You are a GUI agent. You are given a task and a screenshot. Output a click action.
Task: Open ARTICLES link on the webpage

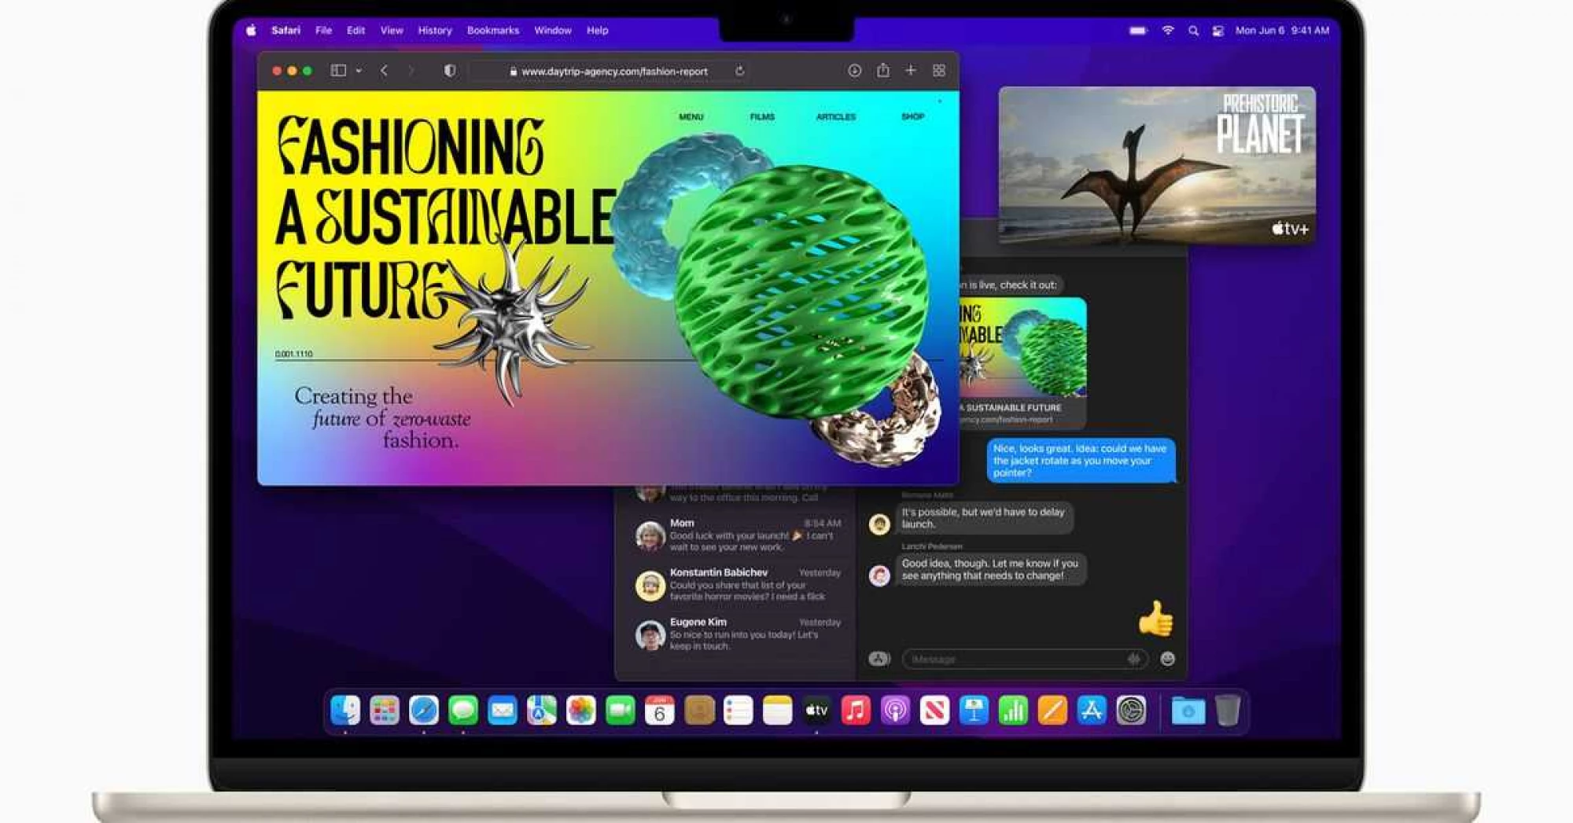tap(835, 116)
